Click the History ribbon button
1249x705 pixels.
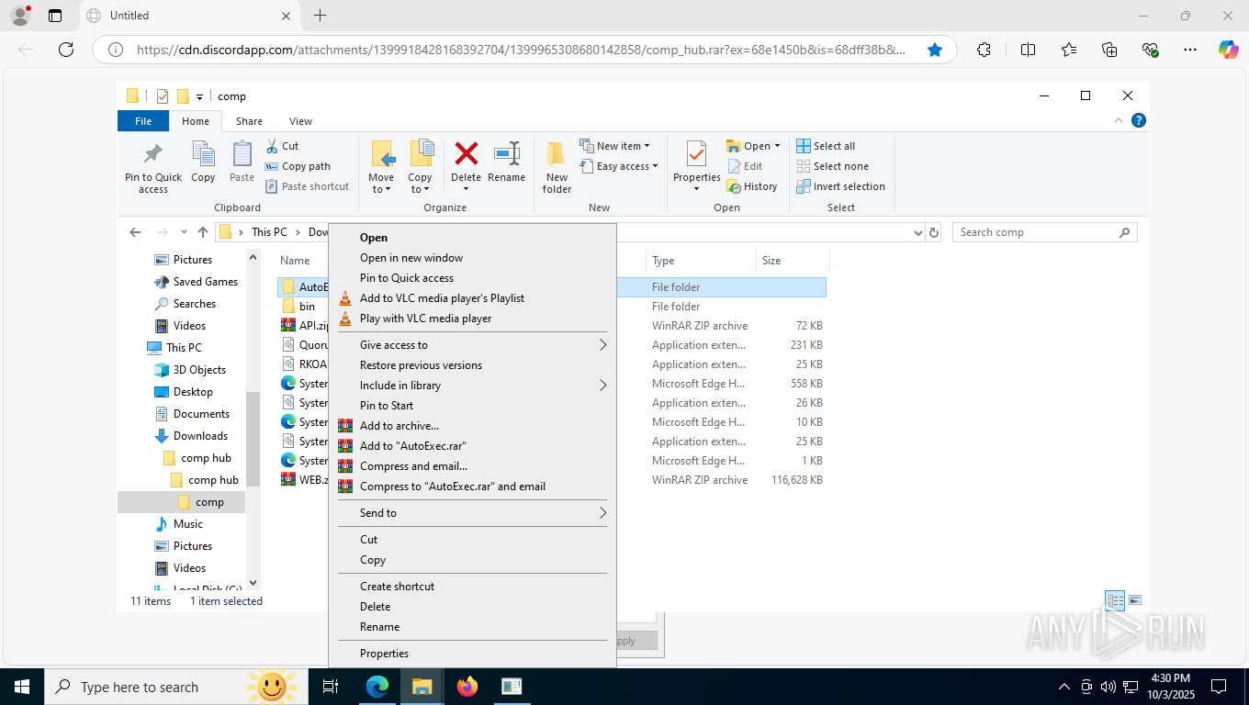point(752,186)
